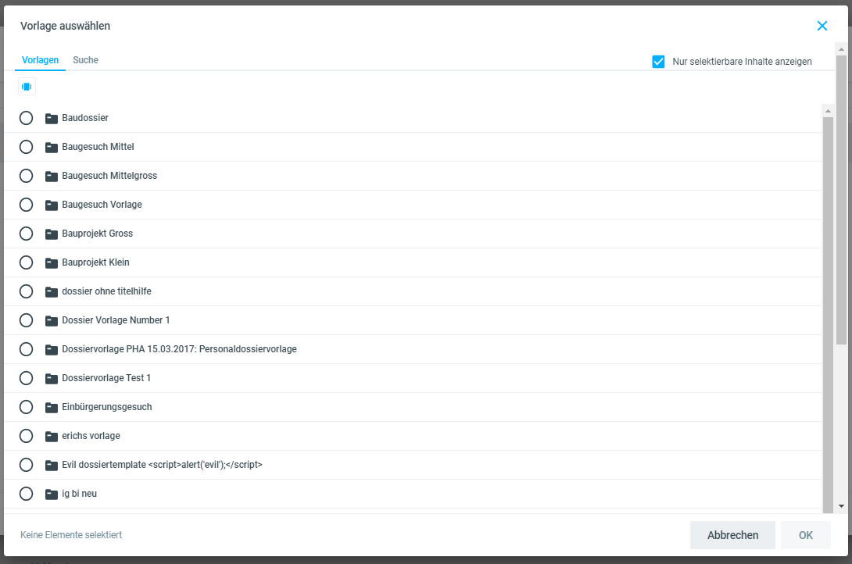Click folder icon of Dossiervorlage Test 1
Screen dimensions: 852x564
[x=52, y=379]
